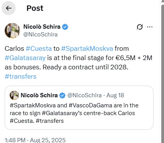
Task: Click the verified badge in quoted post
Action: (x=63, y=95)
